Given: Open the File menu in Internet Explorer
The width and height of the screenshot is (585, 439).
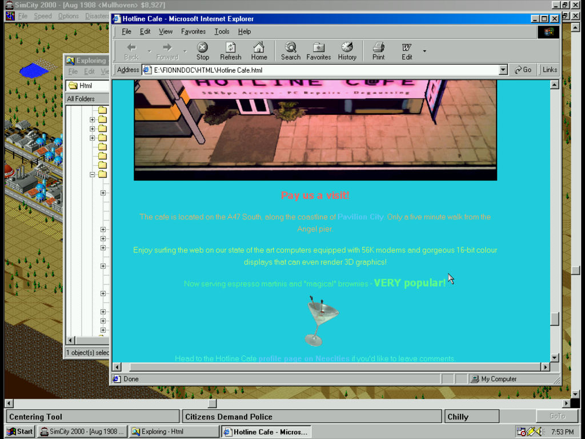Looking at the screenshot, I should (126, 32).
